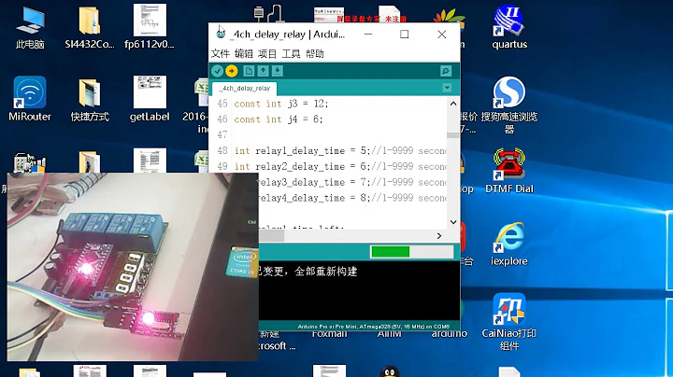Select the getLabel document icon
The width and height of the screenshot is (673, 377).
coord(150,100)
